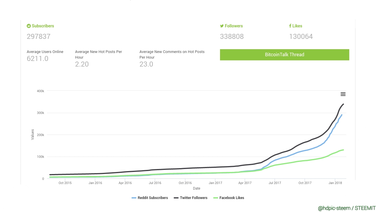Select the value 23.0
Screen dimensions: 376x212
click(x=146, y=64)
